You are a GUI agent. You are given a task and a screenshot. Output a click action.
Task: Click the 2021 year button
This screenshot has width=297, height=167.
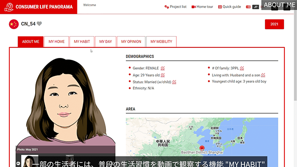[x=274, y=24]
